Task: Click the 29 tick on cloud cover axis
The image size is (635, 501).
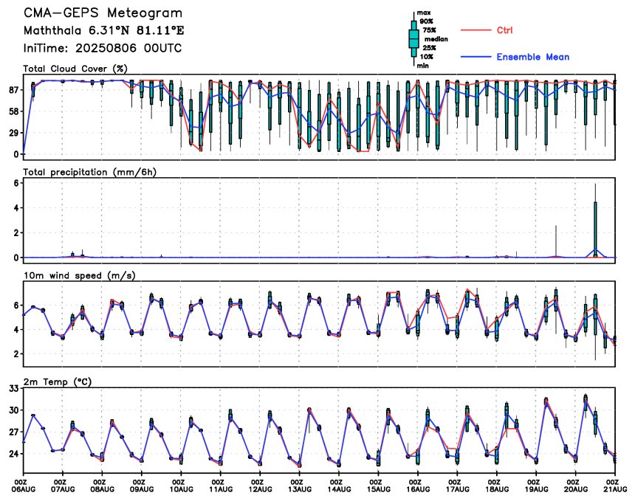Action: point(14,133)
